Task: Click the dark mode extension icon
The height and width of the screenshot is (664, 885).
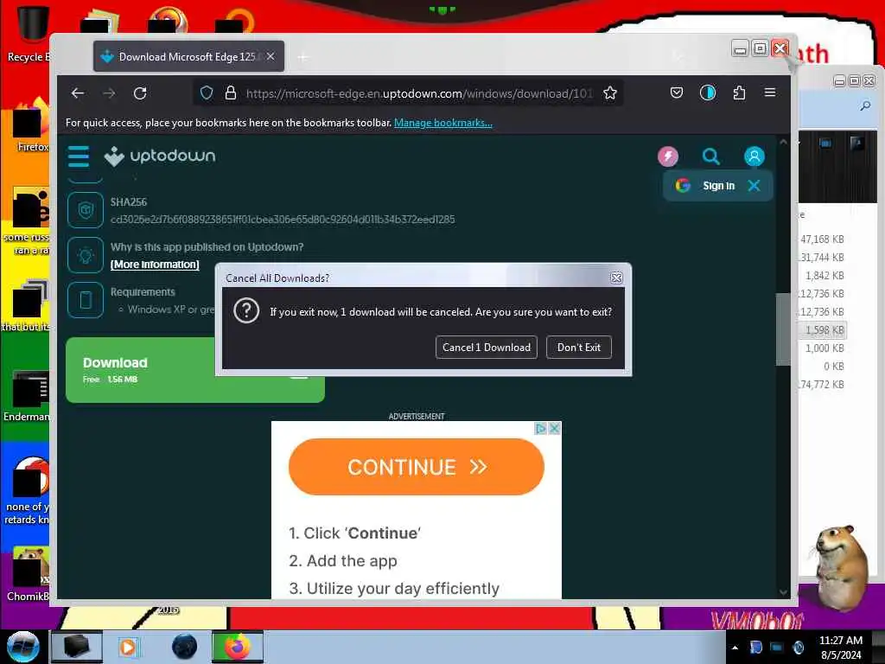Action: tap(707, 93)
